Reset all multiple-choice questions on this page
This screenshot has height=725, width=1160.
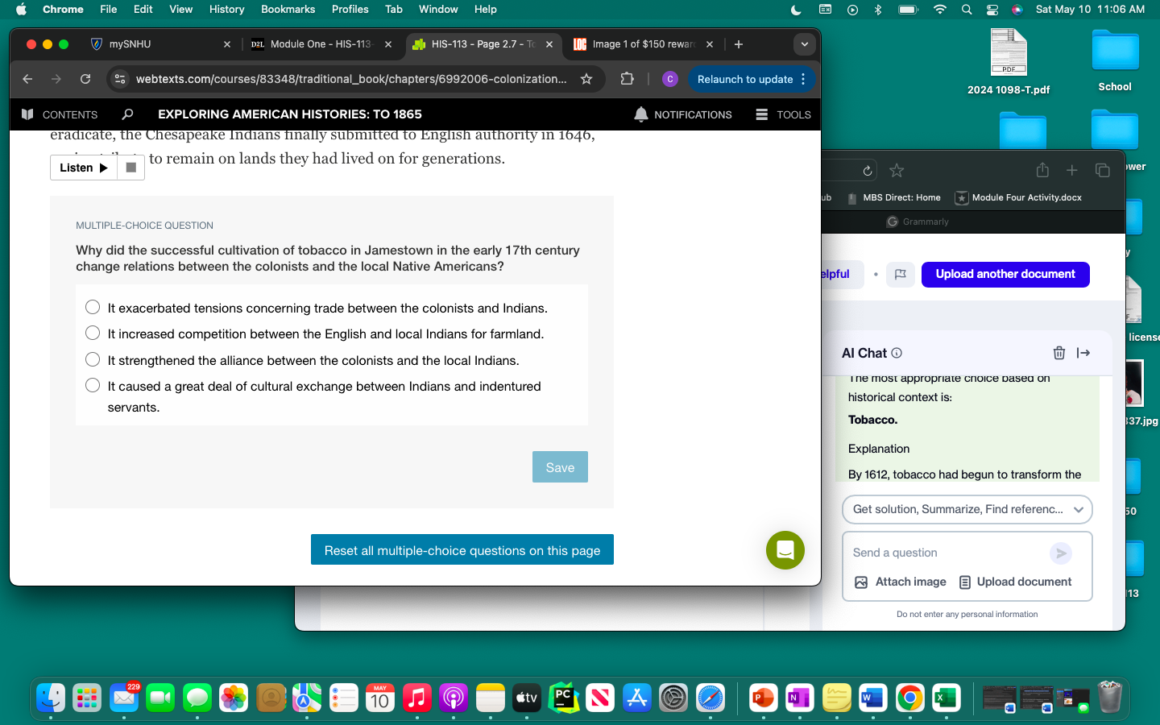462,549
